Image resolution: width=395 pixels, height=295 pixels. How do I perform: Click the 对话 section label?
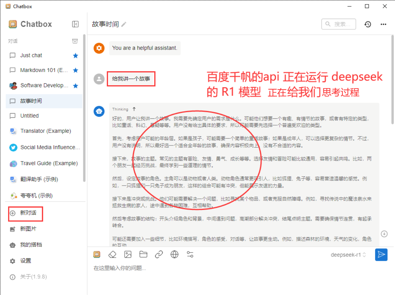click(x=13, y=41)
